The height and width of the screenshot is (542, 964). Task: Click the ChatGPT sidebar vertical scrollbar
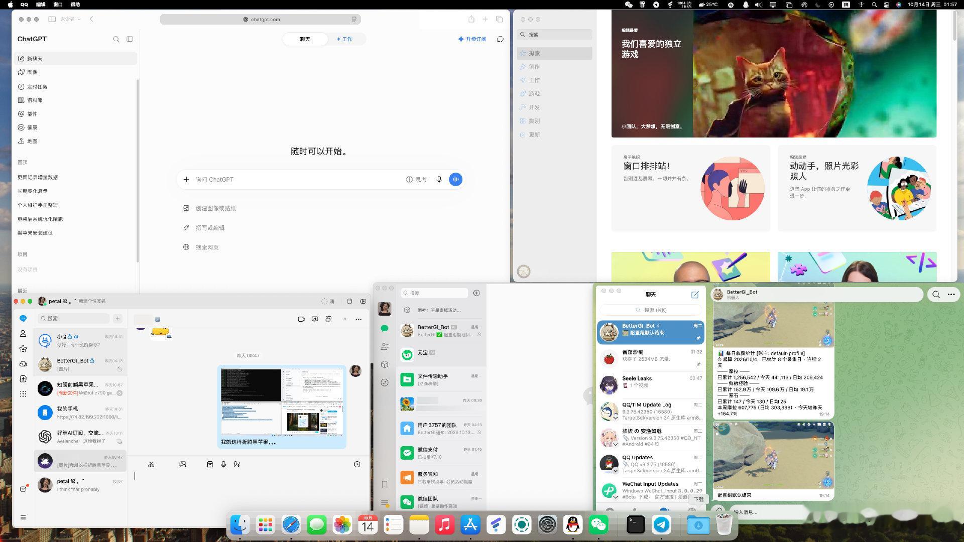(x=137, y=171)
